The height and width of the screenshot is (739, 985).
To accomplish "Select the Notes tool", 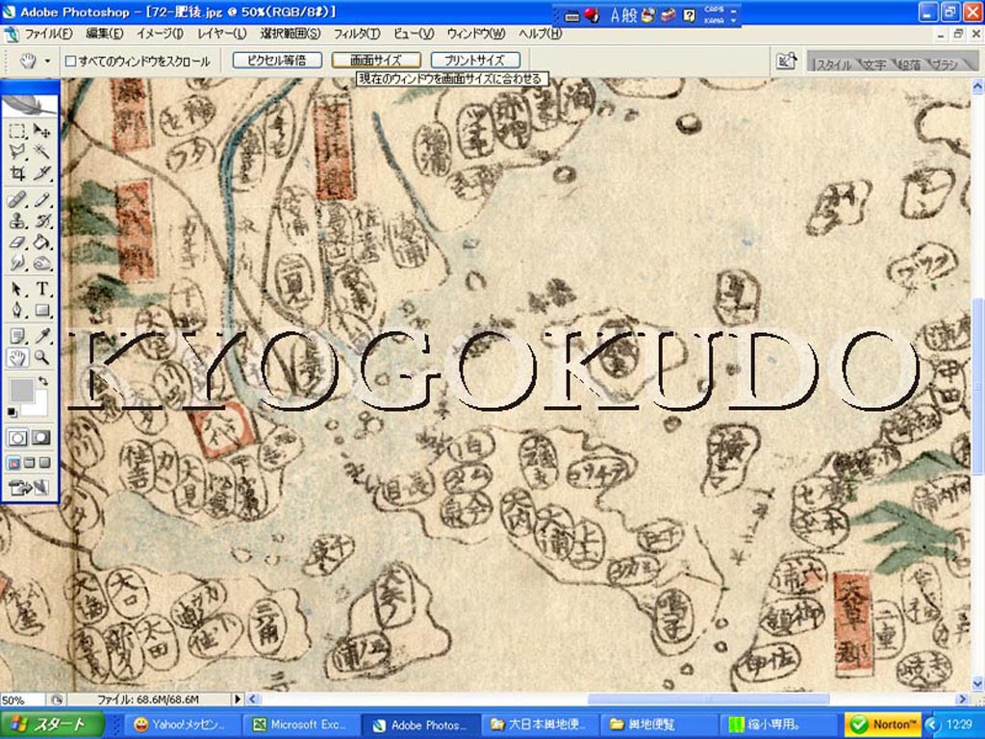I will click(x=17, y=337).
